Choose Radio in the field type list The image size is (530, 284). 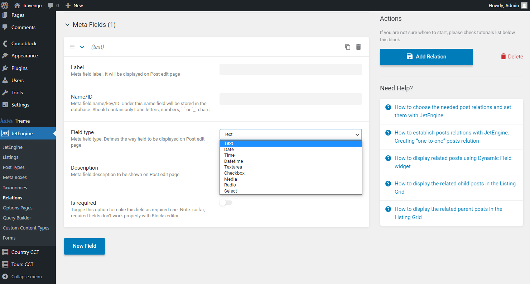[x=291, y=185]
